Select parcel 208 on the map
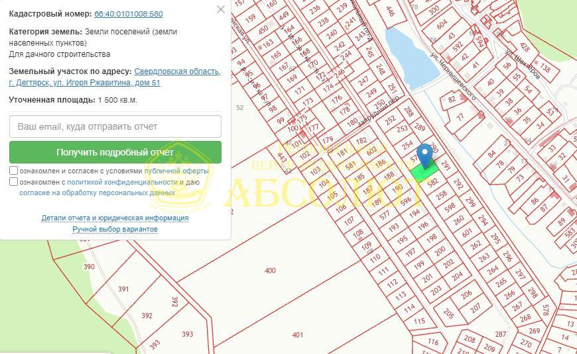 (469, 338)
